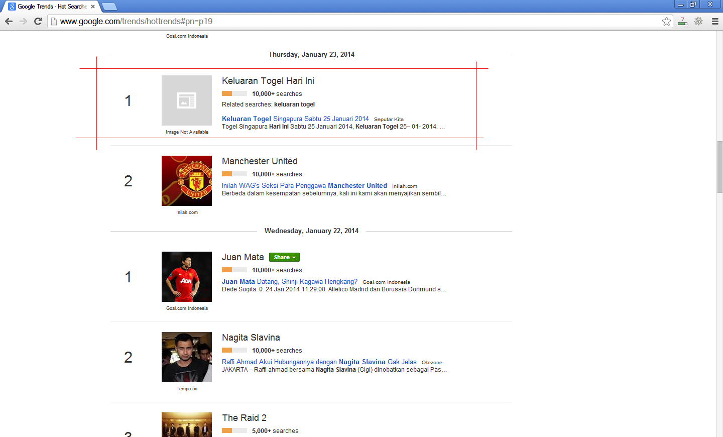Click the Image Not Available placeholder thumbnail
This screenshot has width=723, height=437.
pyautogui.click(x=187, y=100)
